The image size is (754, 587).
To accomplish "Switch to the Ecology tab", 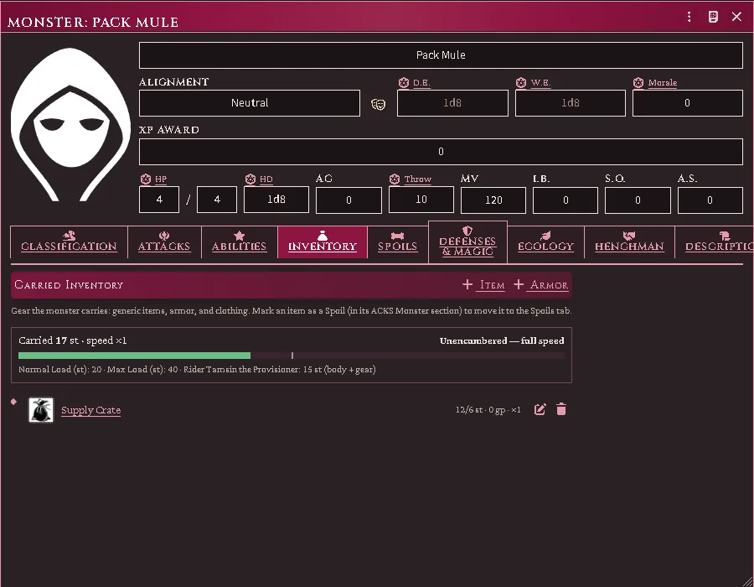I will [545, 242].
